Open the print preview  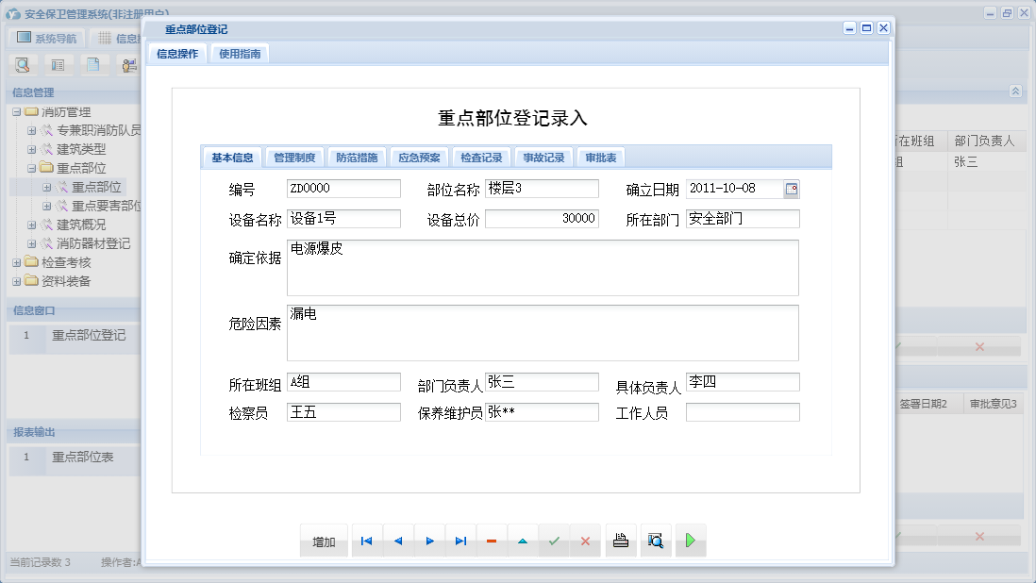click(x=656, y=541)
